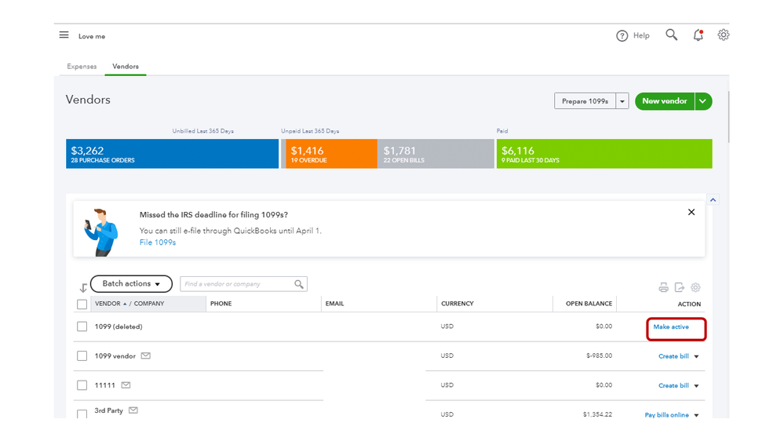Open the hamburger navigation menu

pos(64,35)
